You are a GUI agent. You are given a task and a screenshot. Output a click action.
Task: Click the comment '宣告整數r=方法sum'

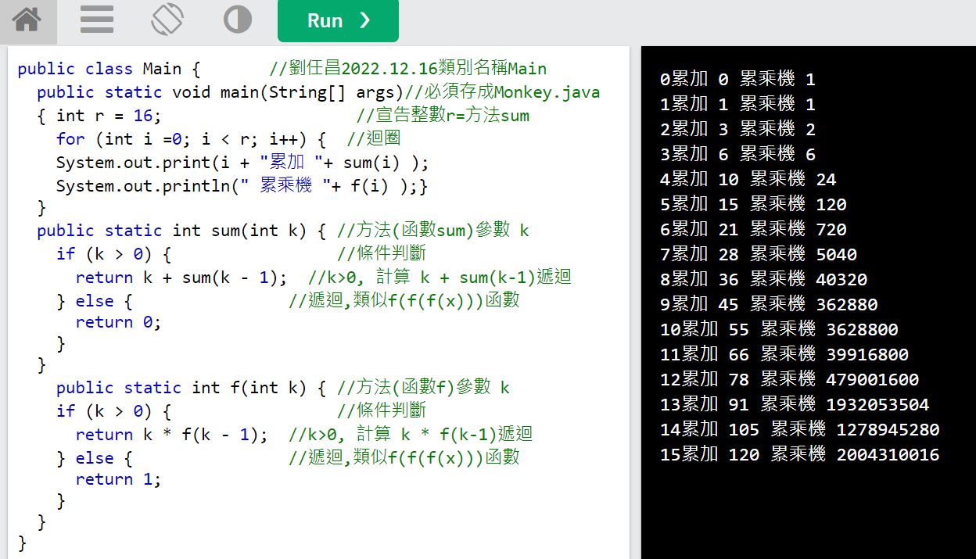pyautogui.click(x=443, y=116)
